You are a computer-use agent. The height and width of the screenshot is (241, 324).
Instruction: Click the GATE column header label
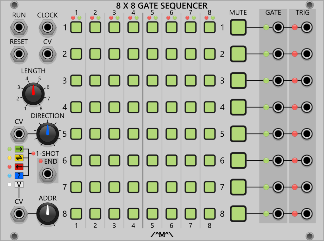[x=273, y=13]
